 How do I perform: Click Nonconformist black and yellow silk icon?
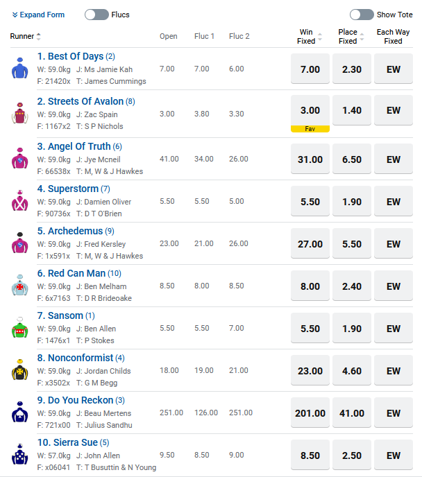coord(20,370)
